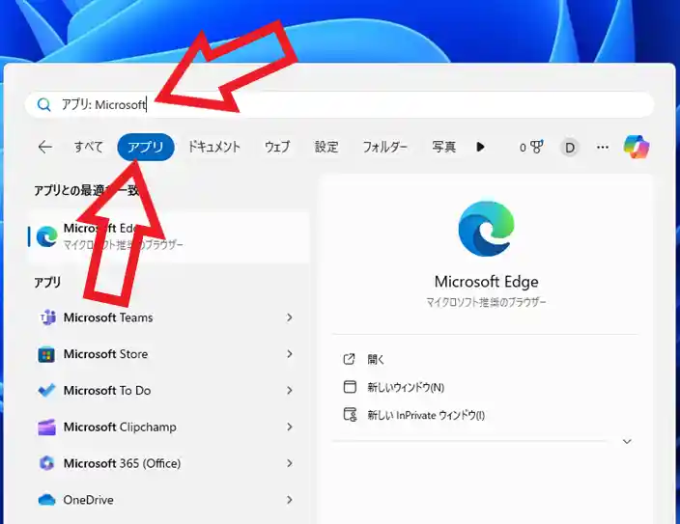Select the アプリ filter tab
This screenshot has width=680, height=524.
(x=146, y=147)
